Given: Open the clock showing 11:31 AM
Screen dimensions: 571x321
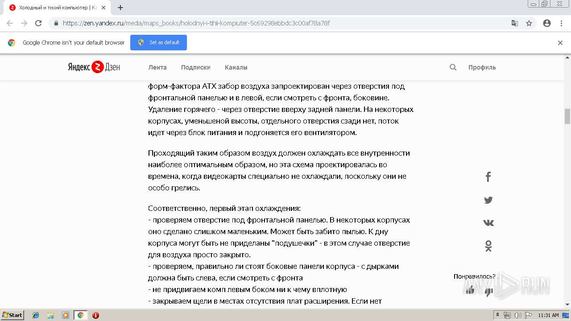Looking at the screenshot, I should (x=548, y=315).
